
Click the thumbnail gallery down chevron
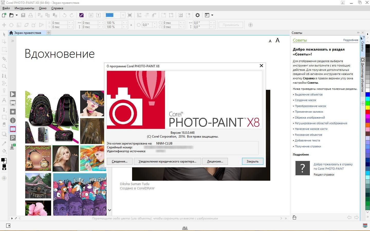109,210
